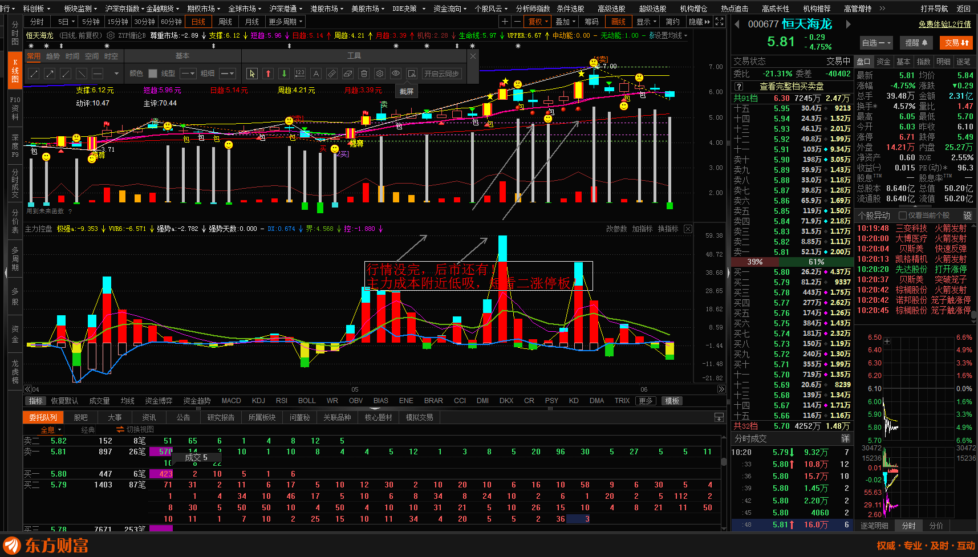Click 切换视图 switch view button

coord(135,429)
